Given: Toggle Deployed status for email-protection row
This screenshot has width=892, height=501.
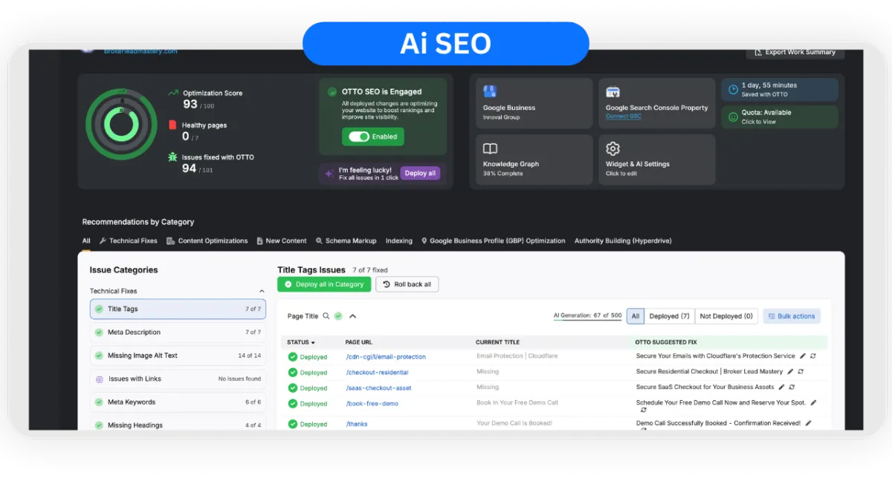Looking at the screenshot, I should (x=308, y=357).
